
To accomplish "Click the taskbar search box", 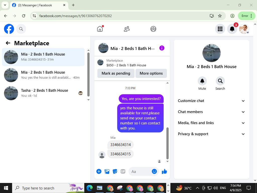I will coord(48,188).
